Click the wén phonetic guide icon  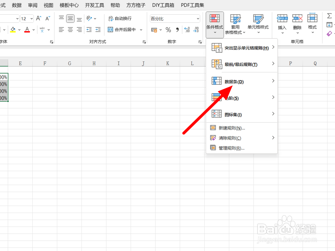[42, 29]
